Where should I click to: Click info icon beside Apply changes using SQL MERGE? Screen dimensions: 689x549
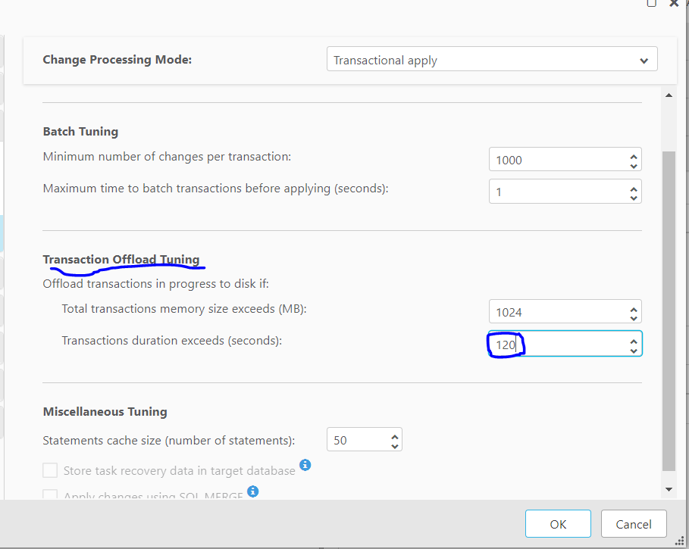coord(253,491)
